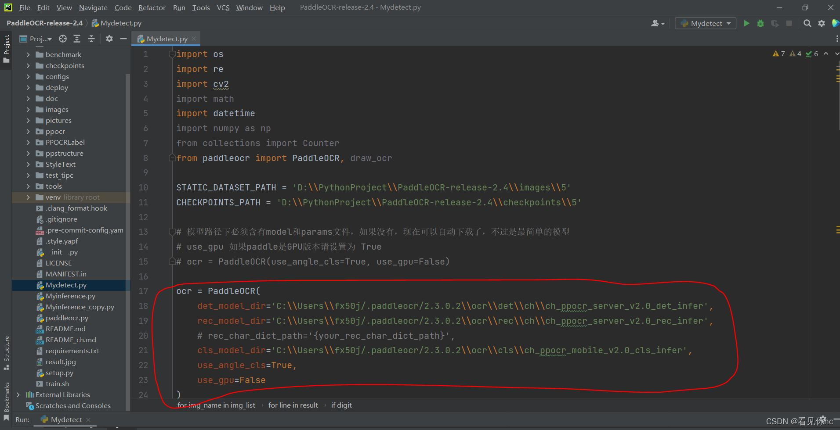This screenshot has height=430, width=840.
Task: Click the PyCharm logo icon in title bar
Action: pos(8,7)
